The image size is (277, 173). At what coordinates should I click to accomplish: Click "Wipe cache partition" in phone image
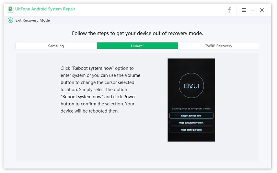pos(191,130)
